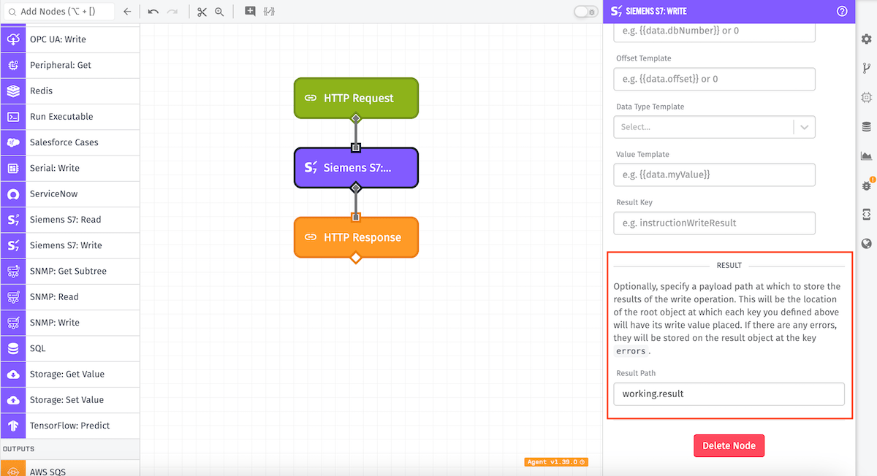Click the Result Key input
This screenshot has height=476, width=877.
[714, 223]
